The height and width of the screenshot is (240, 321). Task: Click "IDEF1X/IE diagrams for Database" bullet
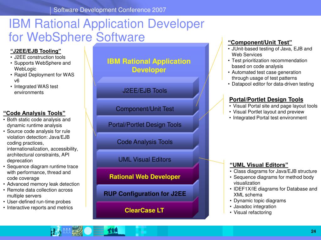pos(275,192)
